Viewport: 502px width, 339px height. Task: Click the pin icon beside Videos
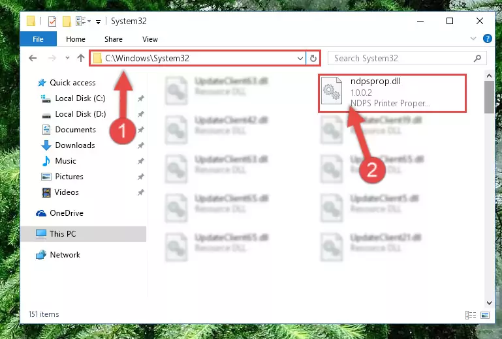(140, 192)
